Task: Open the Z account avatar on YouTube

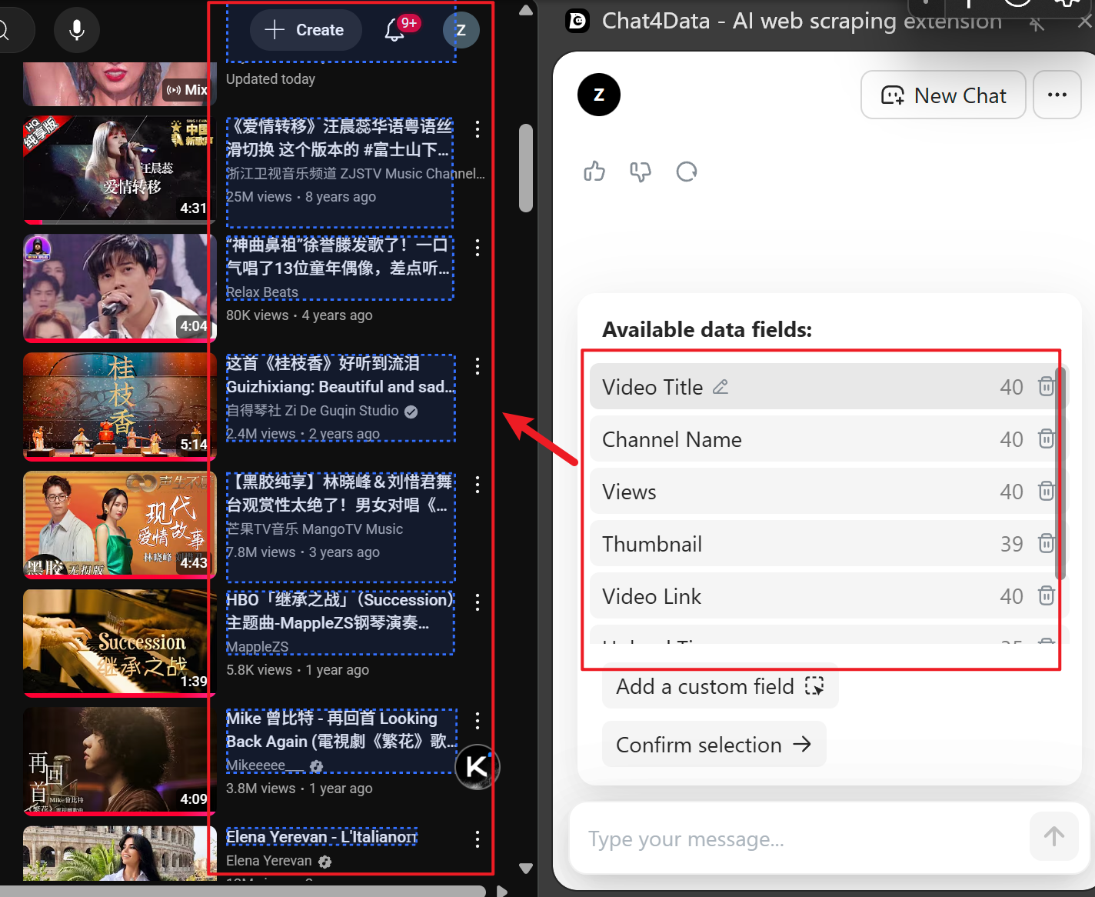Action: tap(461, 30)
